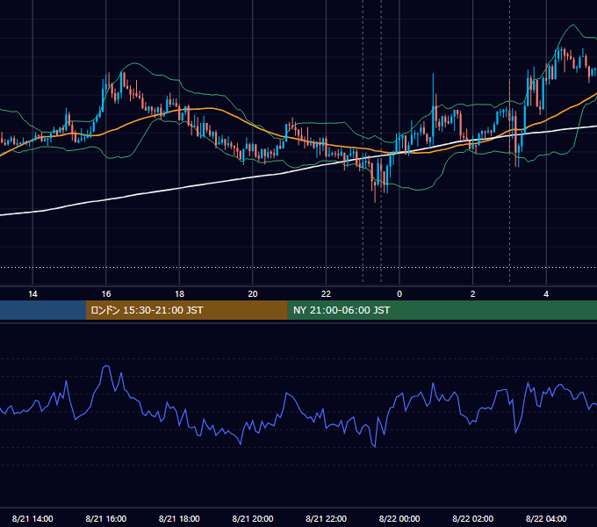The height and width of the screenshot is (527, 597).
Task: Click the hour label 14 on time axis
Action: click(x=32, y=294)
